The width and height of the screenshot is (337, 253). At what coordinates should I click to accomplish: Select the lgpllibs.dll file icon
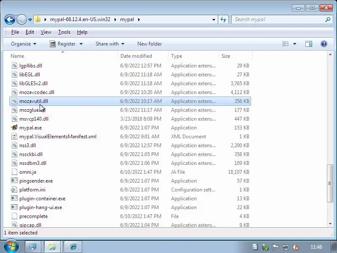pyautogui.click(x=14, y=66)
